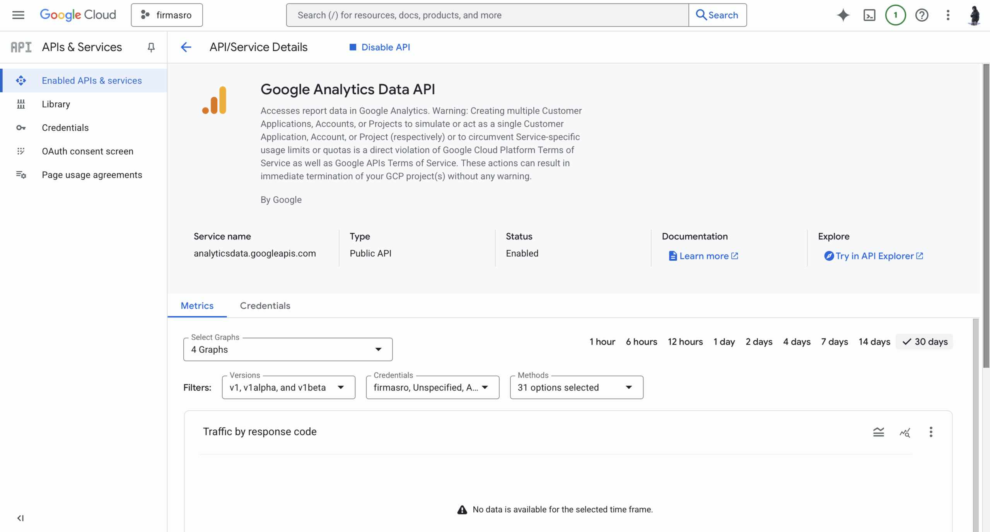The width and height of the screenshot is (990, 532).
Task: Click the Traffic by response code title
Action: click(260, 432)
